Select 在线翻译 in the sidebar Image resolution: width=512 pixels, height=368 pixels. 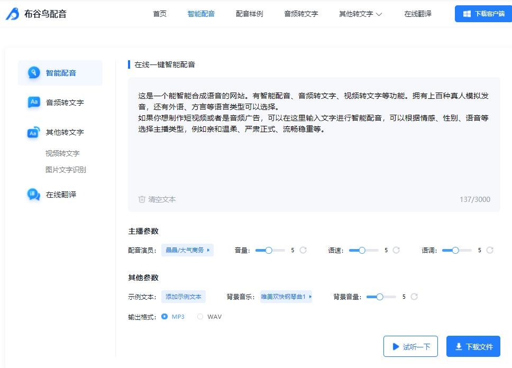tap(60, 195)
